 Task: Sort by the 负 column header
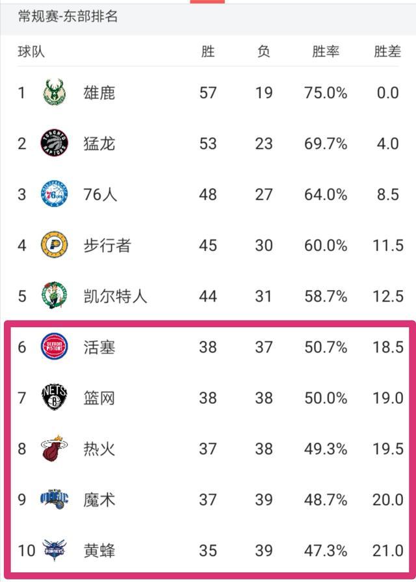tap(263, 51)
